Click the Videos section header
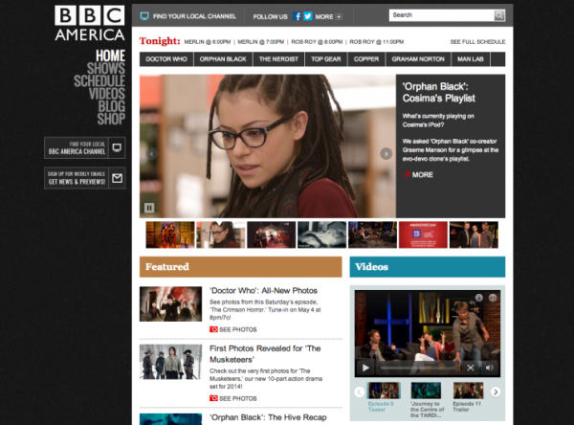This screenshot has width=574, height=425. coord(428,267)
